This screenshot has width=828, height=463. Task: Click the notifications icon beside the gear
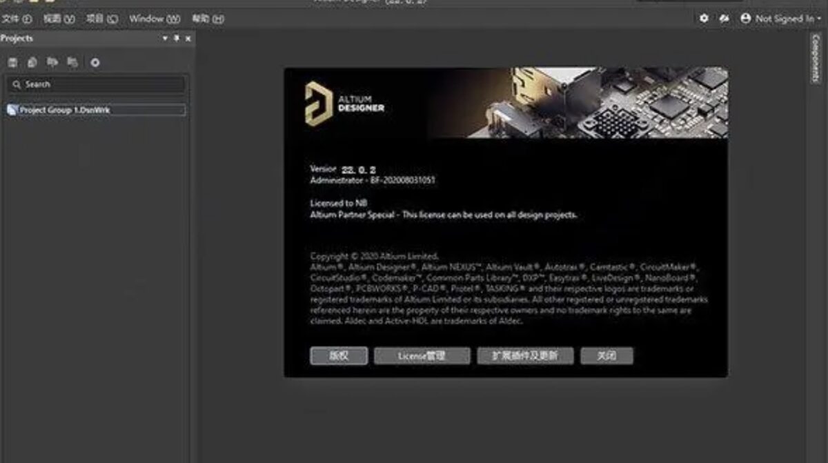(724, 19)
